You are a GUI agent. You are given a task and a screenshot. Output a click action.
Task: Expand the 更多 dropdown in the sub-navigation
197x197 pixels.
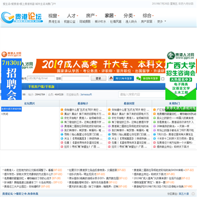tap(161, 21)
